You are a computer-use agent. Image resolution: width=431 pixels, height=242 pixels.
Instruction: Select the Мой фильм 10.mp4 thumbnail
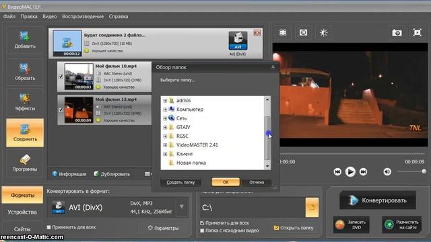coord(79,77)
